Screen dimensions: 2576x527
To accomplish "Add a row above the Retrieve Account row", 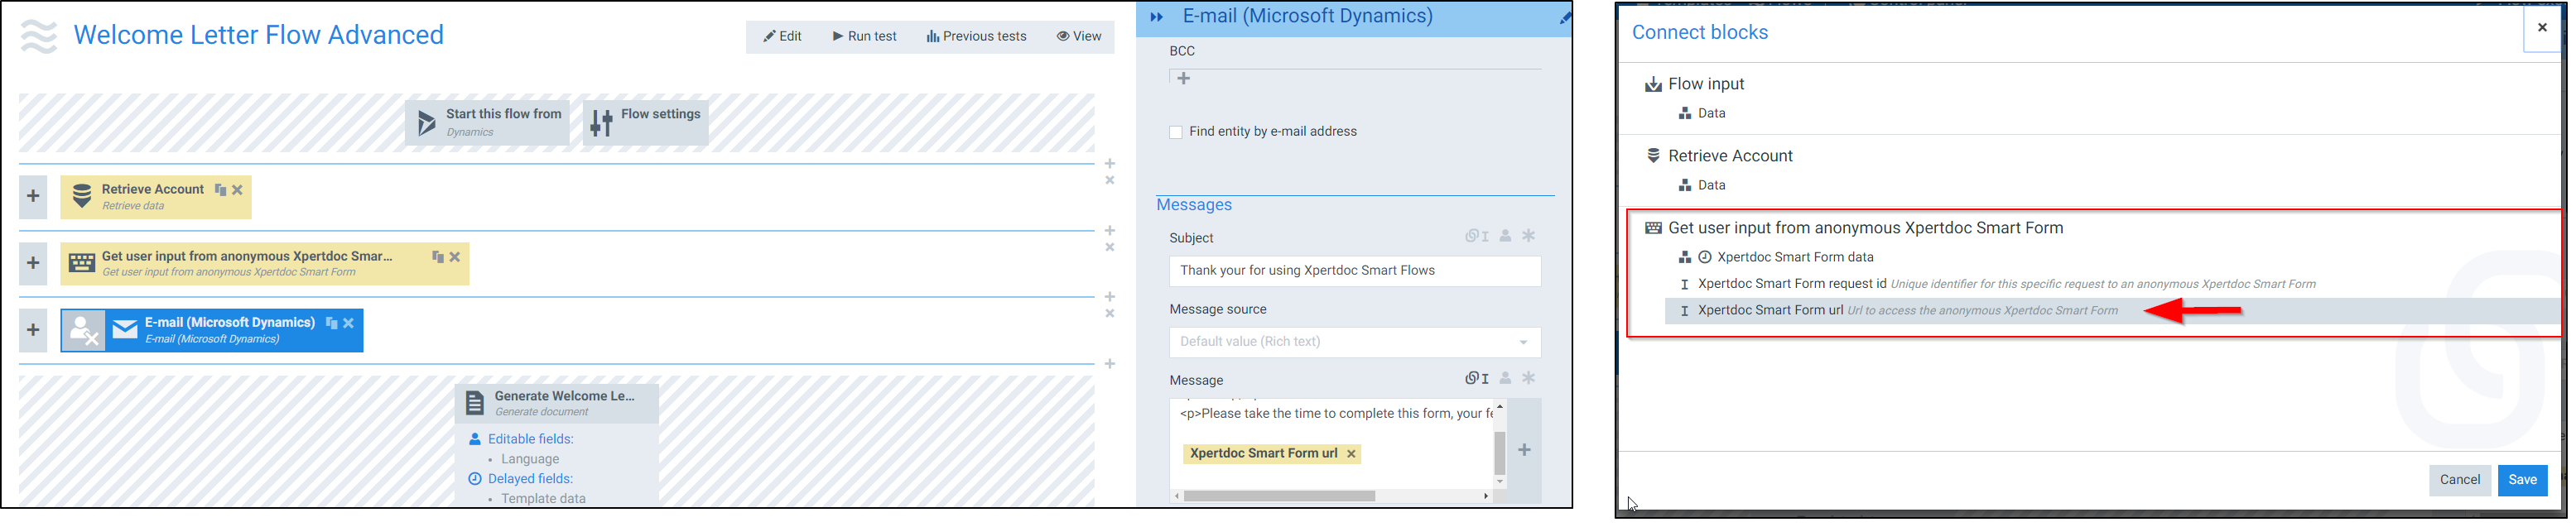I will (x=1110, y=163).
